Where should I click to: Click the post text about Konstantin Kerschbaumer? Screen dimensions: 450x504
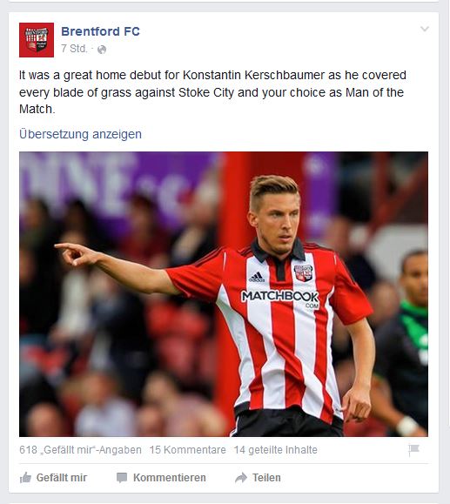point(212,92)
